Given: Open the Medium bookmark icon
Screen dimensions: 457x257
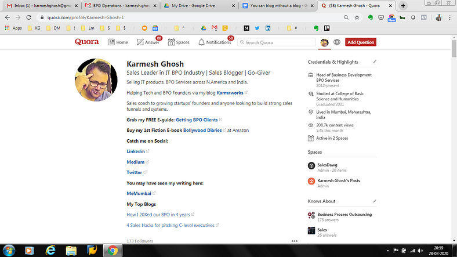Looking at the screenshot, I should pyautogui.click(x=246, y=28).
